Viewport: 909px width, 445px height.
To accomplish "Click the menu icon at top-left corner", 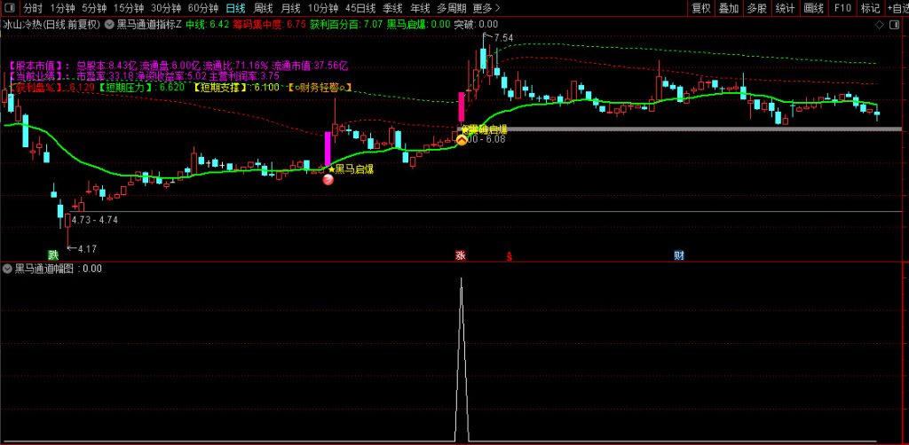I will pyautogui.click(x=9, y=8).
